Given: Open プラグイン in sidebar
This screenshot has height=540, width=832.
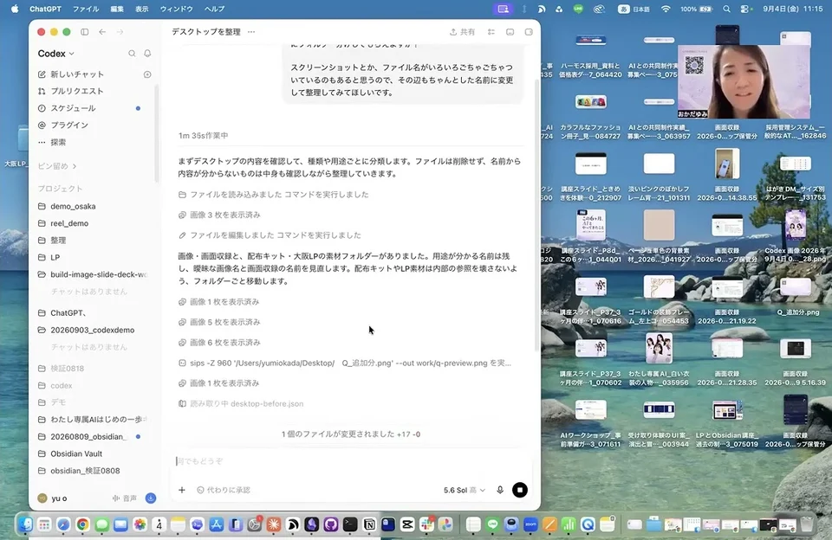Looking at the screenshot, I should [x=69, y=125].
